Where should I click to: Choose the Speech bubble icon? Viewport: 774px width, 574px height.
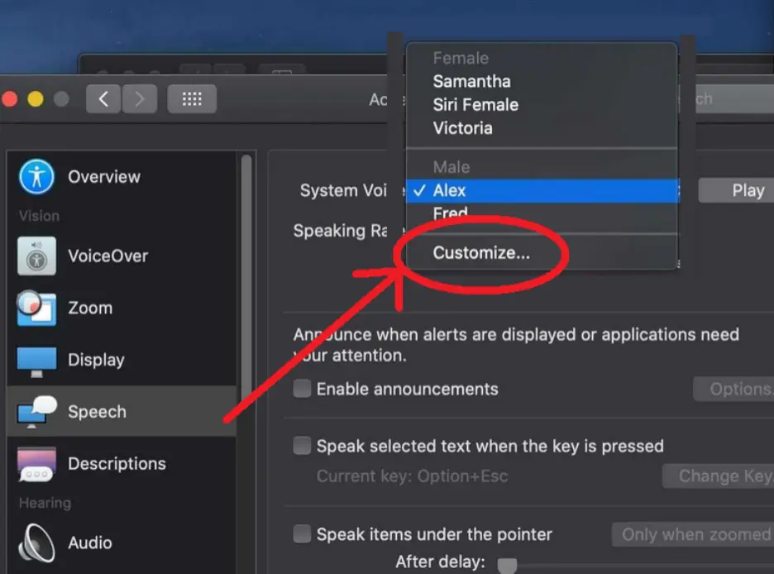(37, 412)
